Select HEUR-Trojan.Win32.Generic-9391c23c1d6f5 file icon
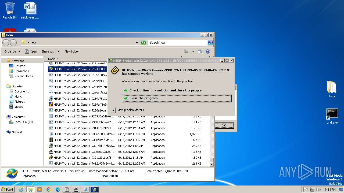The height and width of the screenshot is (193, 344). coord(51,158)
